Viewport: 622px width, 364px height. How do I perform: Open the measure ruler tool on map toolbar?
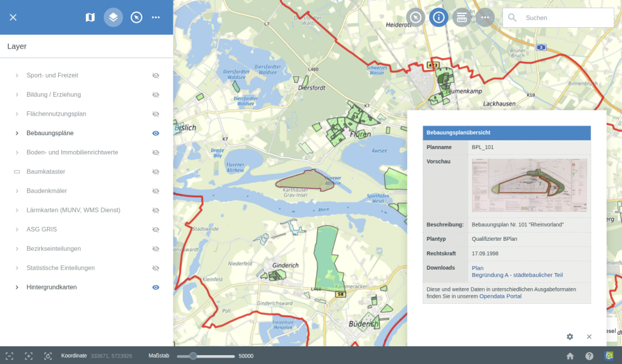[462, 17]
